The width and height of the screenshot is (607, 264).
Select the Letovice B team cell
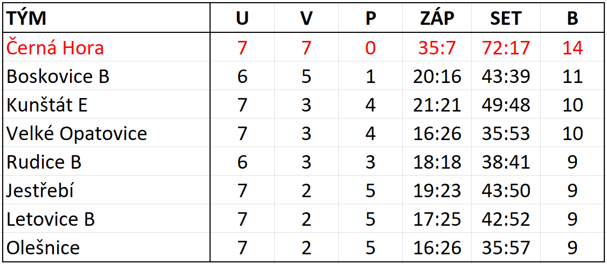(x=51, y=219)
